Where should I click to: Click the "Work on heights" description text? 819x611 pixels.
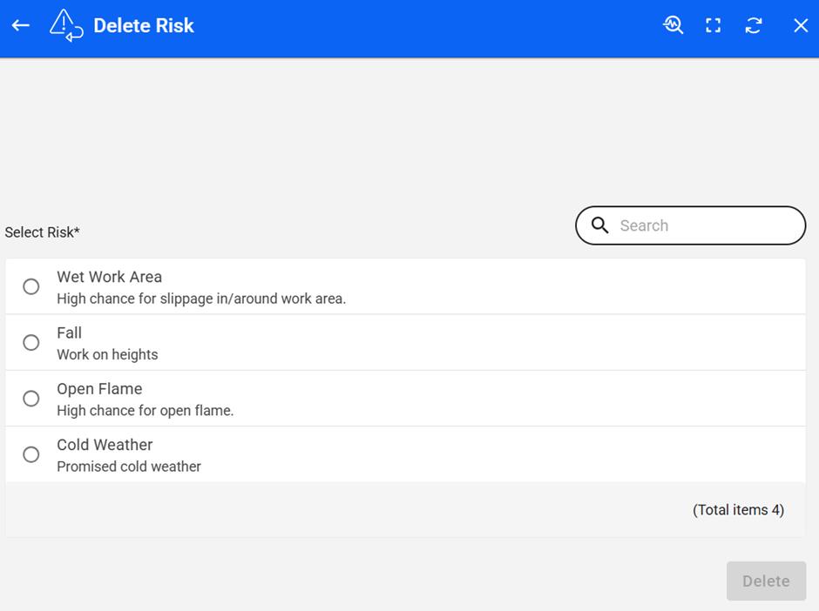[x=107, y=354]
